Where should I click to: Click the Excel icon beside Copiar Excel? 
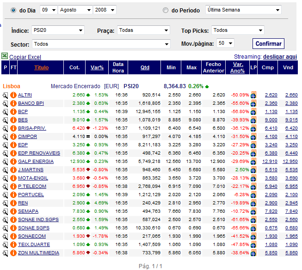pyautogui.click(x=5, y=56)
